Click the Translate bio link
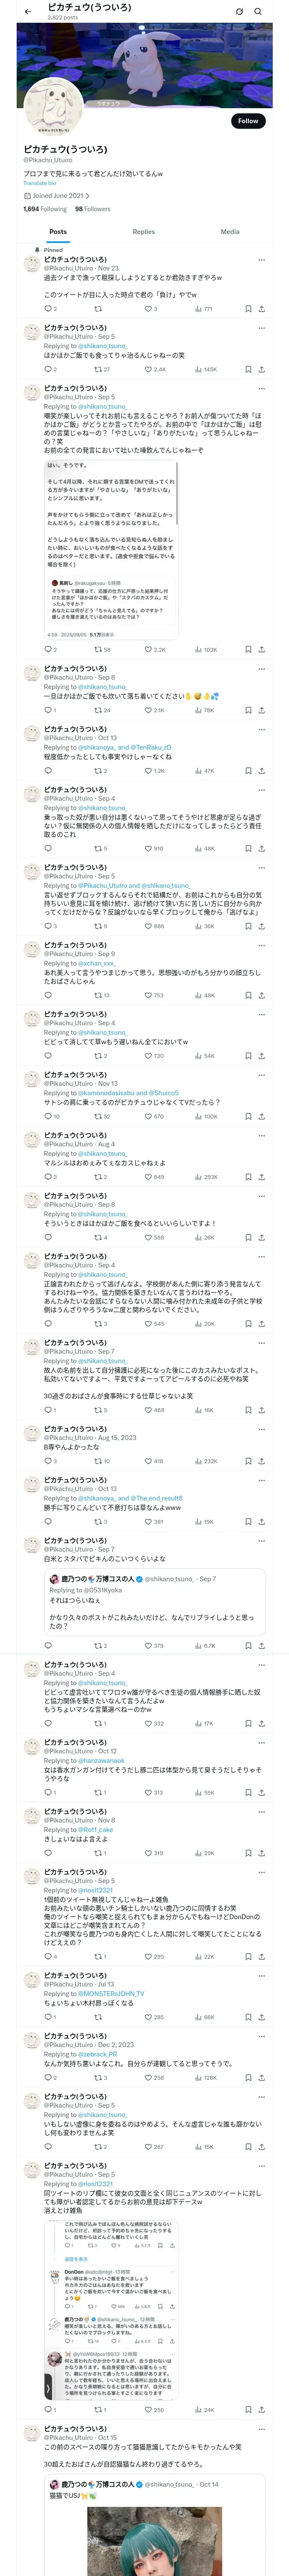The height and width of the screenshot is (2576, 289). click(40, 183)
